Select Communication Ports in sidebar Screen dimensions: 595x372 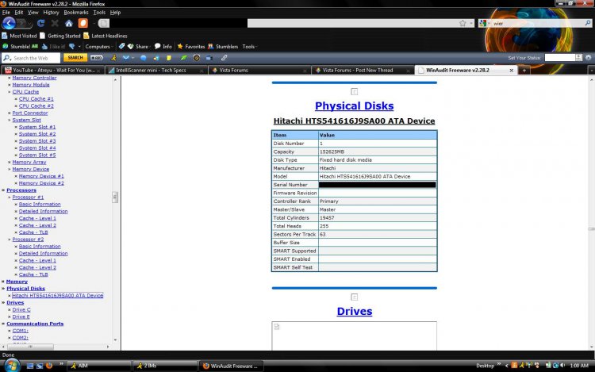pos(35,324)
